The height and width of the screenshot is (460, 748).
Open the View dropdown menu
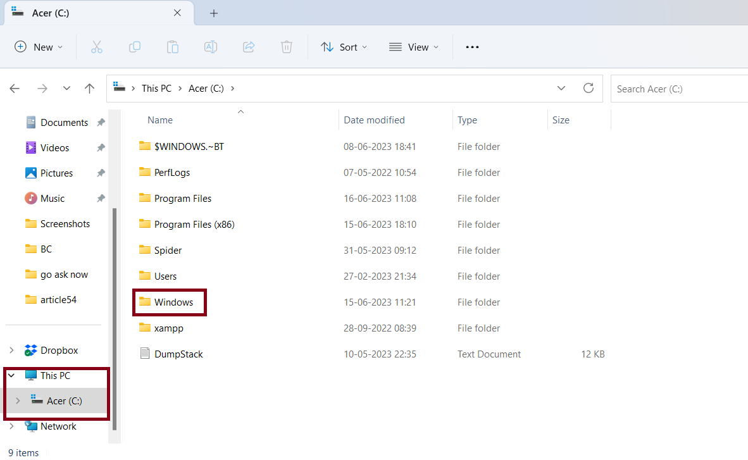pos(413,47)
